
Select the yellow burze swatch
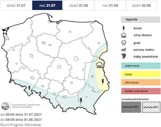point(141,74)
